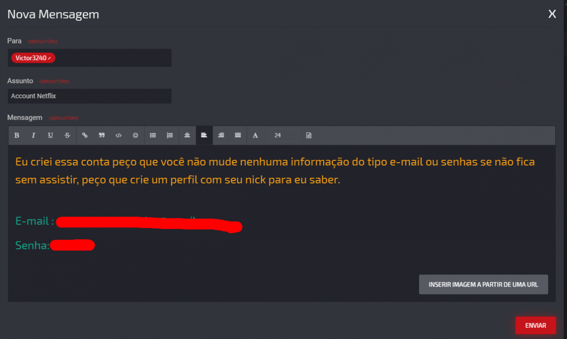
Task: Open the font color picker
Action: 255,135
